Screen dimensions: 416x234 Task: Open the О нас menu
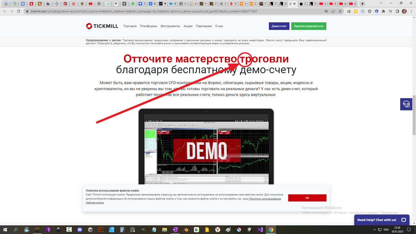coord(219,26)
